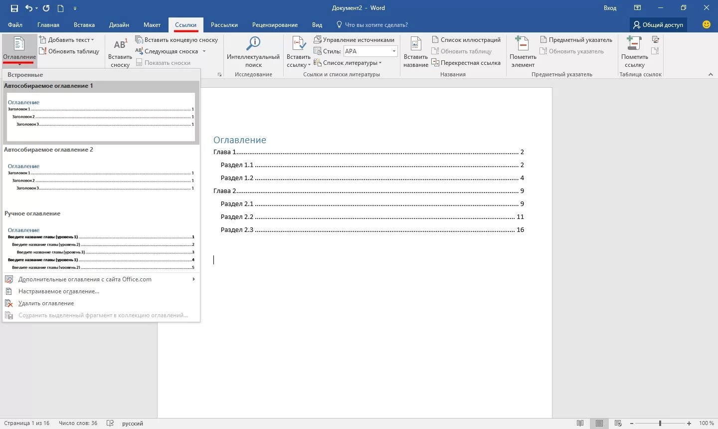Expand the Следующая сноска dropdown arrow

point(204,51)
